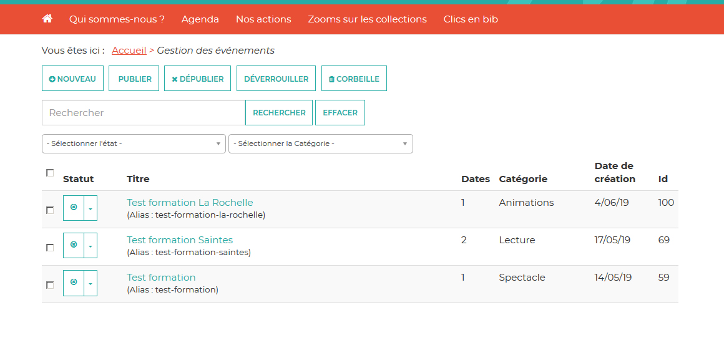
Task: Check the select-all checkbox in table header
Action: click(x=50, y=173)
